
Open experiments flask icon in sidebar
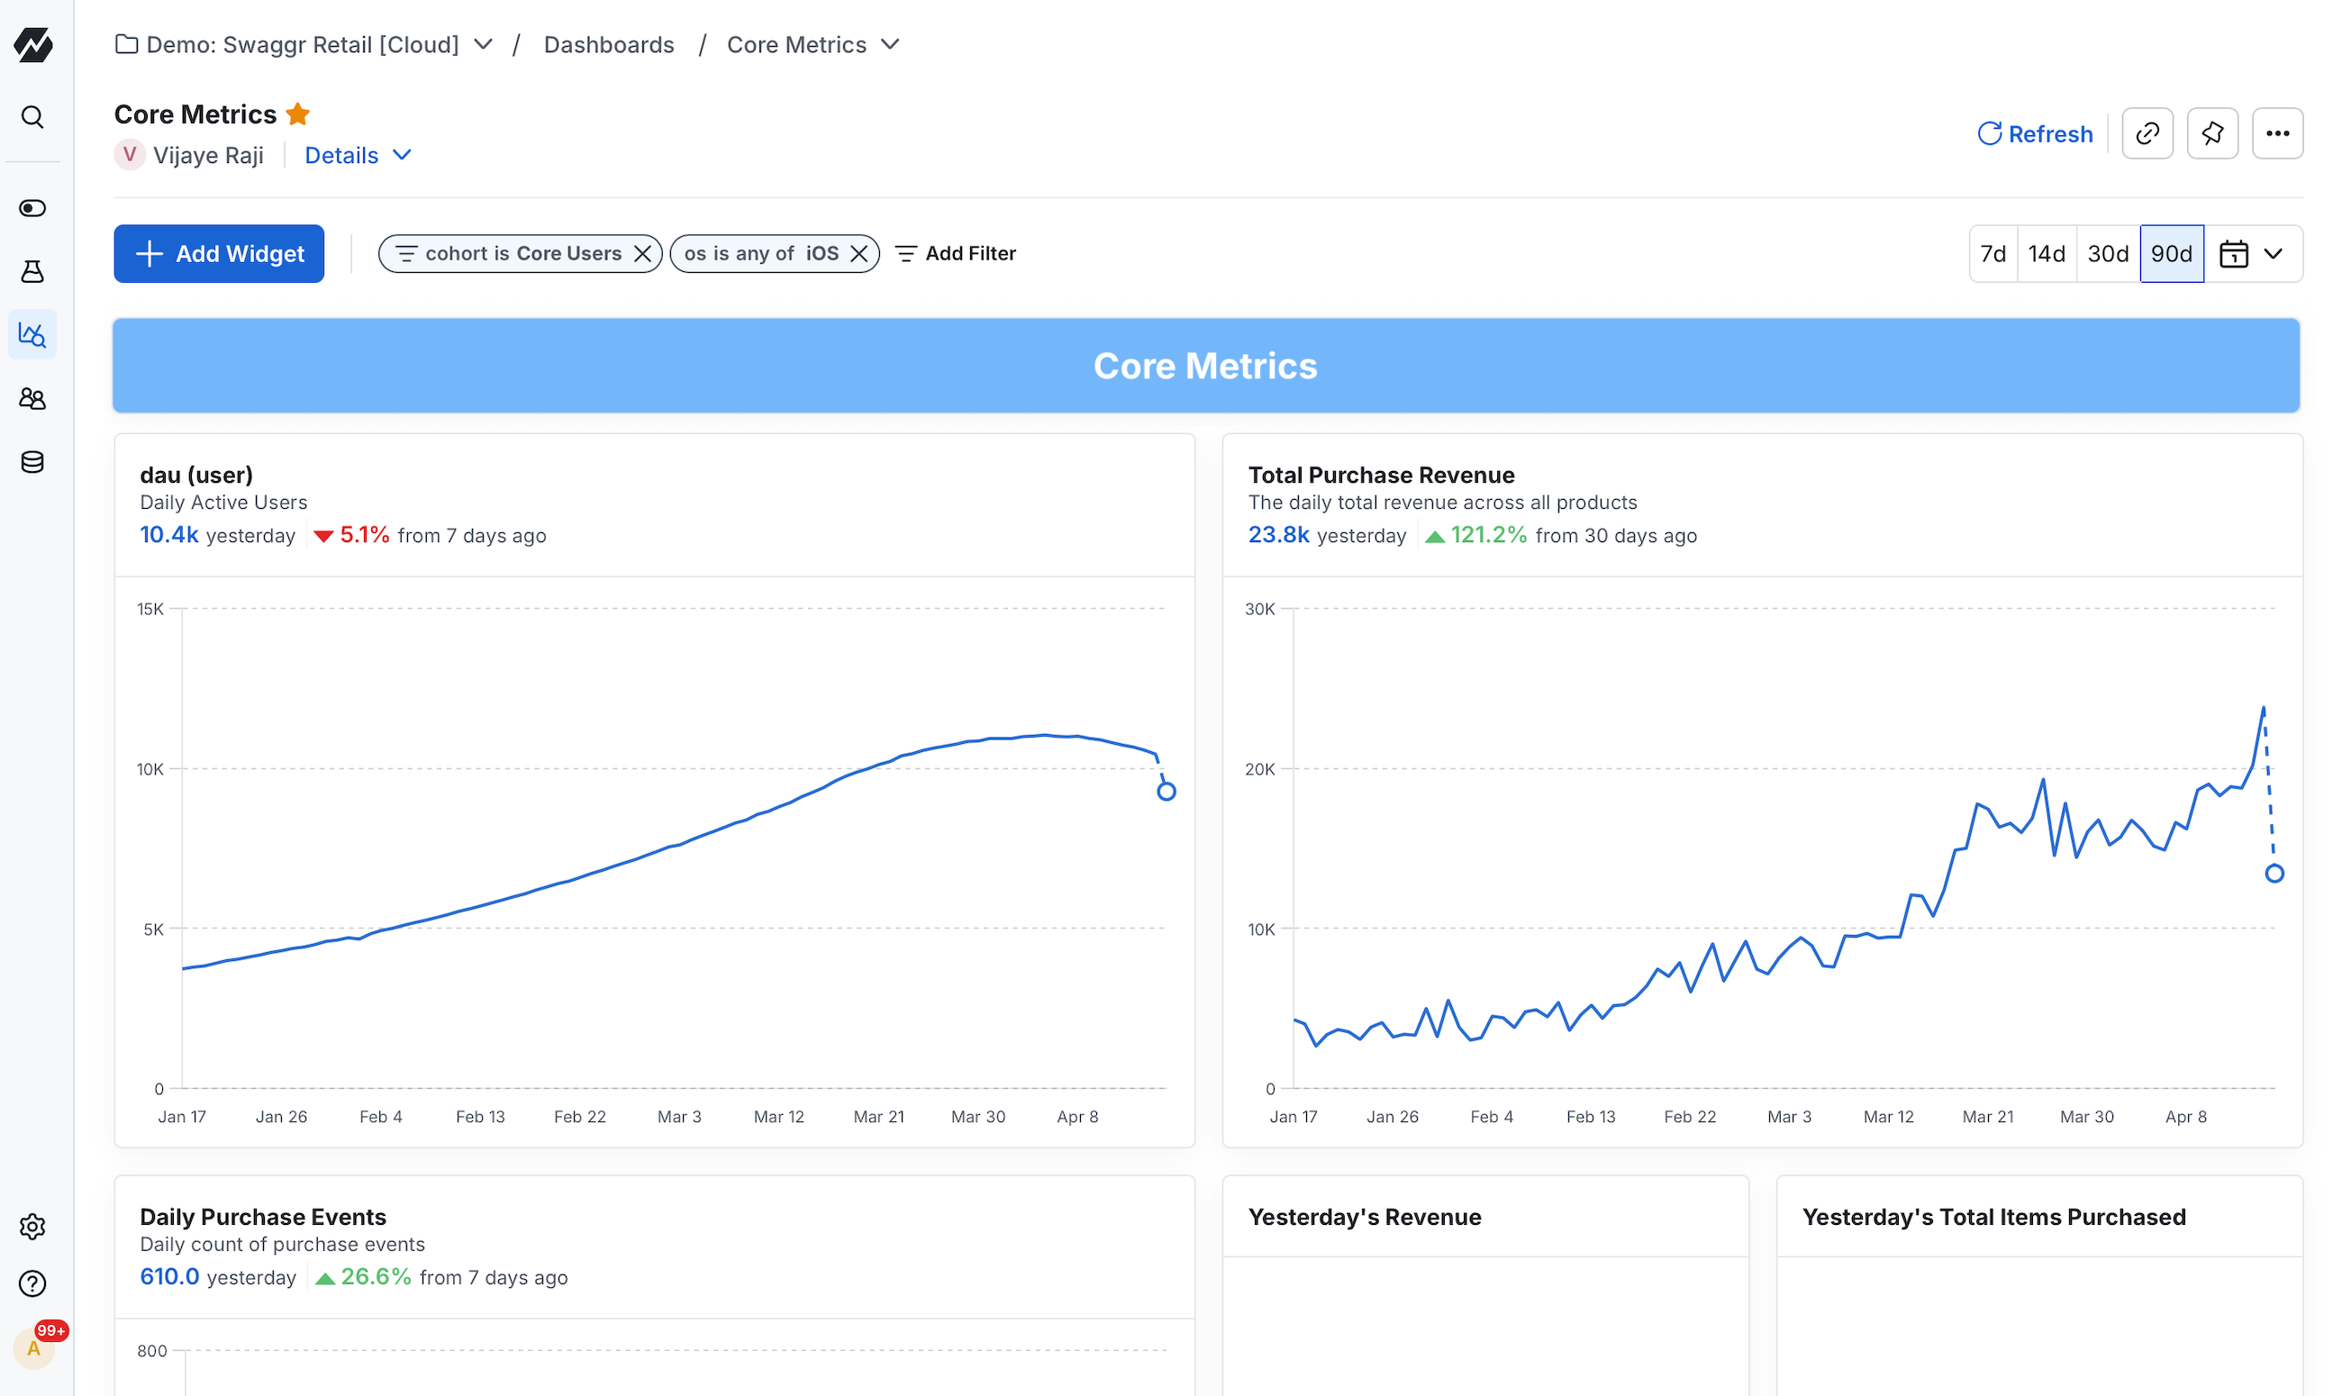pos(32,272)
